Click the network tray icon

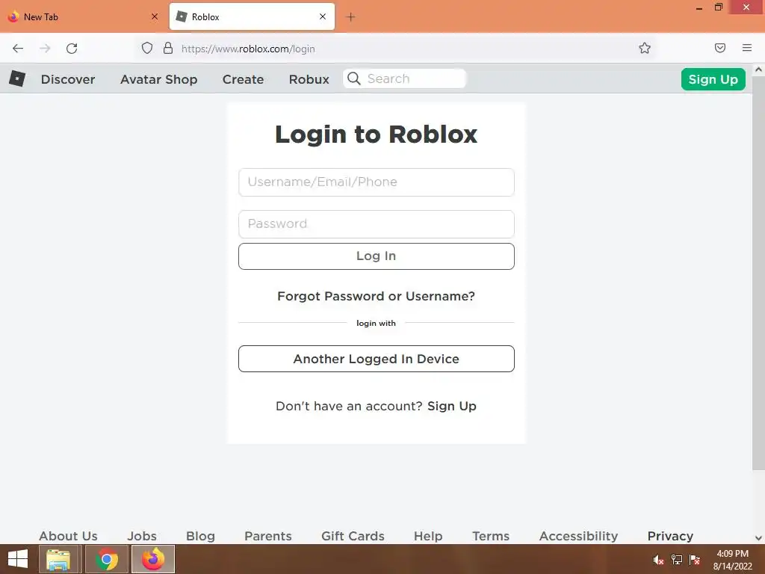coord(677,560)
